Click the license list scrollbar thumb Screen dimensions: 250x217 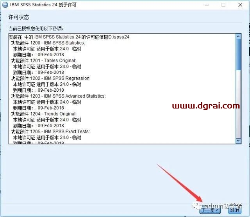(x=238, y=54)
